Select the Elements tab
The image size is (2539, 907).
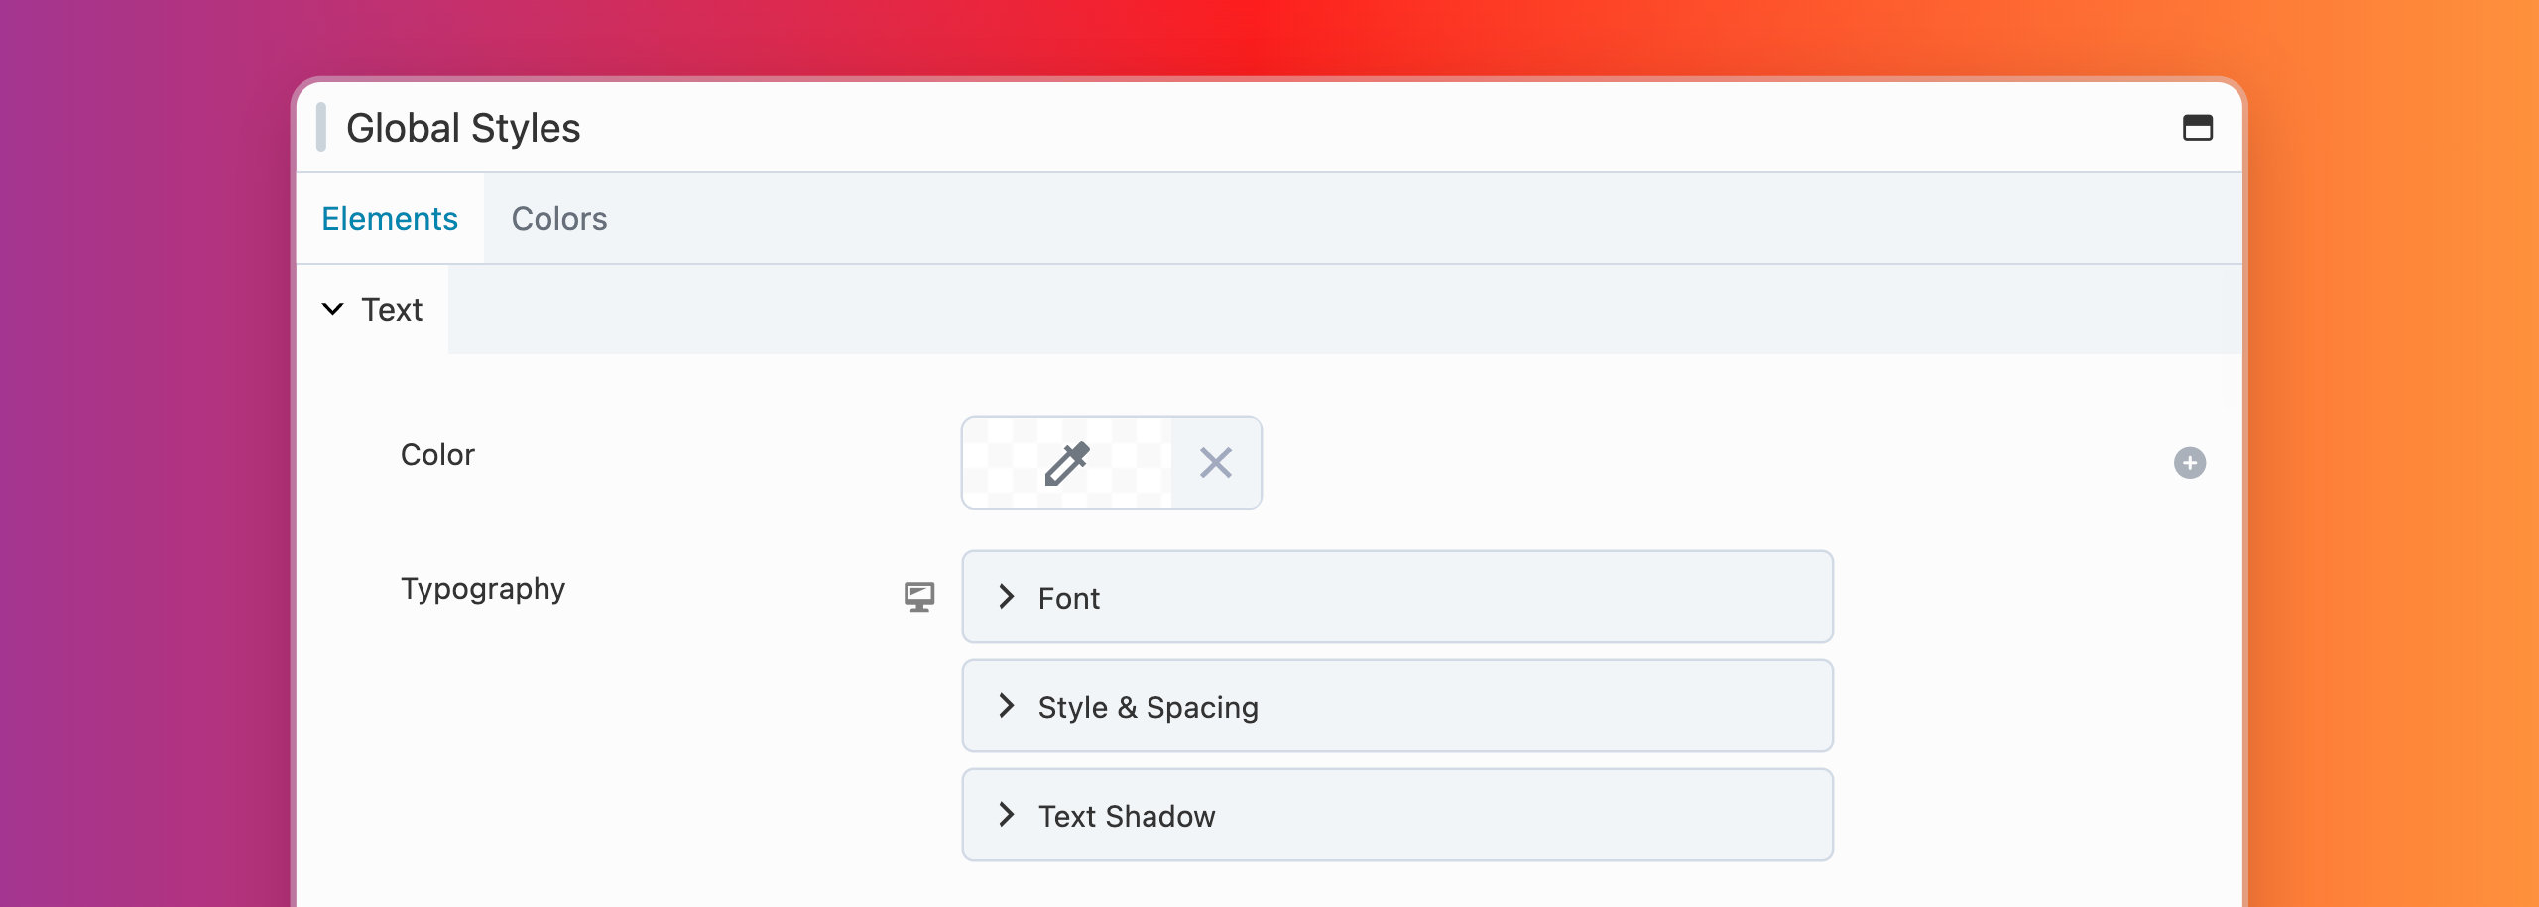(x=390, y=219)
